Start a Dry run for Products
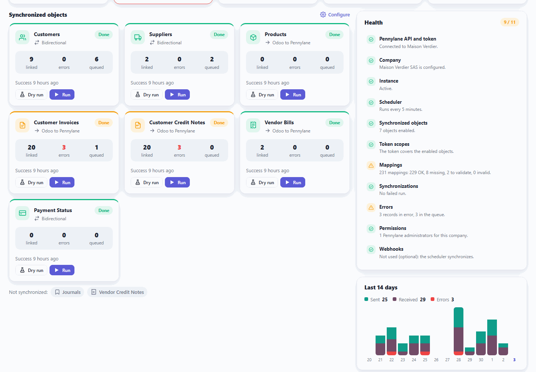536x372 pixels. tap(262, 95)
